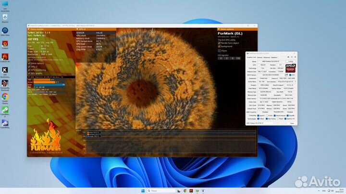
Task: Click the GPU-Z Name field with RX 6700 XT
Action: tap(271, 61)
